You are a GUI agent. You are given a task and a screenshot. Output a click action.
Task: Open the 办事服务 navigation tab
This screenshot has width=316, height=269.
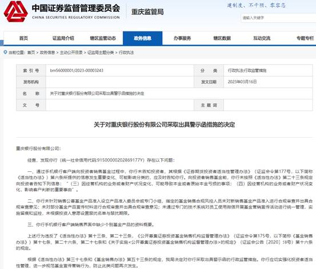point(182,38)
